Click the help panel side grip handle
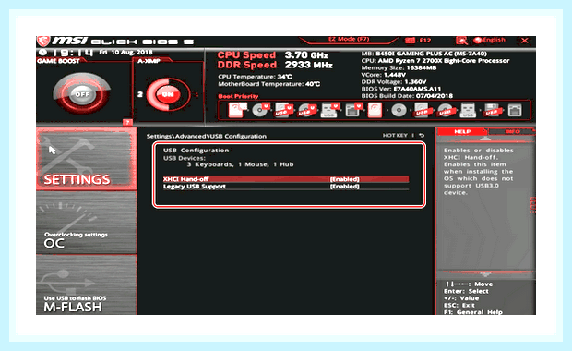 (533, 205)
